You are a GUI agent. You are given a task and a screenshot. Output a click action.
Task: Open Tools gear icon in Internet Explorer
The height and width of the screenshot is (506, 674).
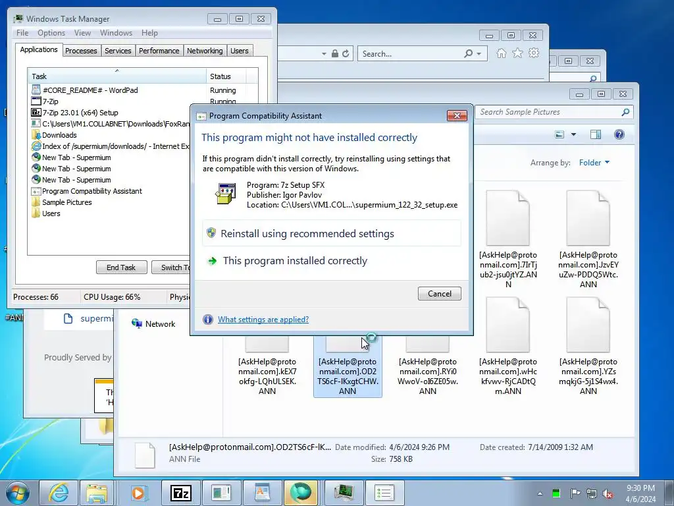(x=534, y=53)
